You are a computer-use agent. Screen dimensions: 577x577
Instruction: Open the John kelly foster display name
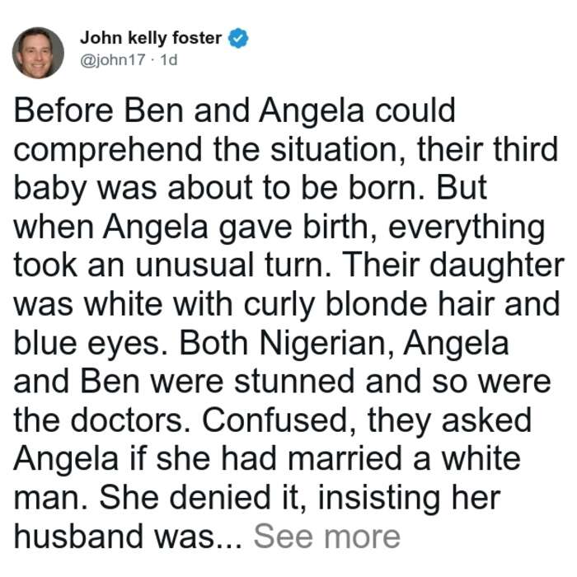coord(151,38)
